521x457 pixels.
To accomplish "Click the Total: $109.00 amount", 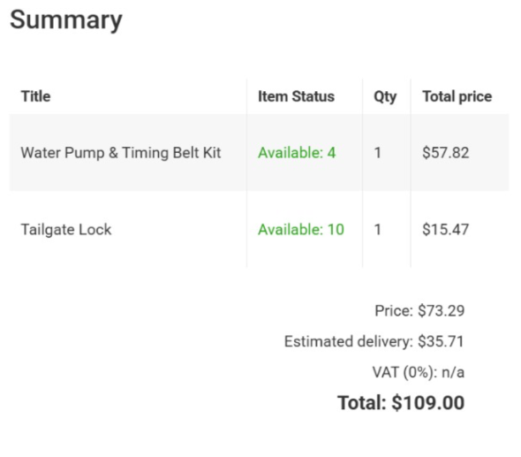I will coord(401,402).
